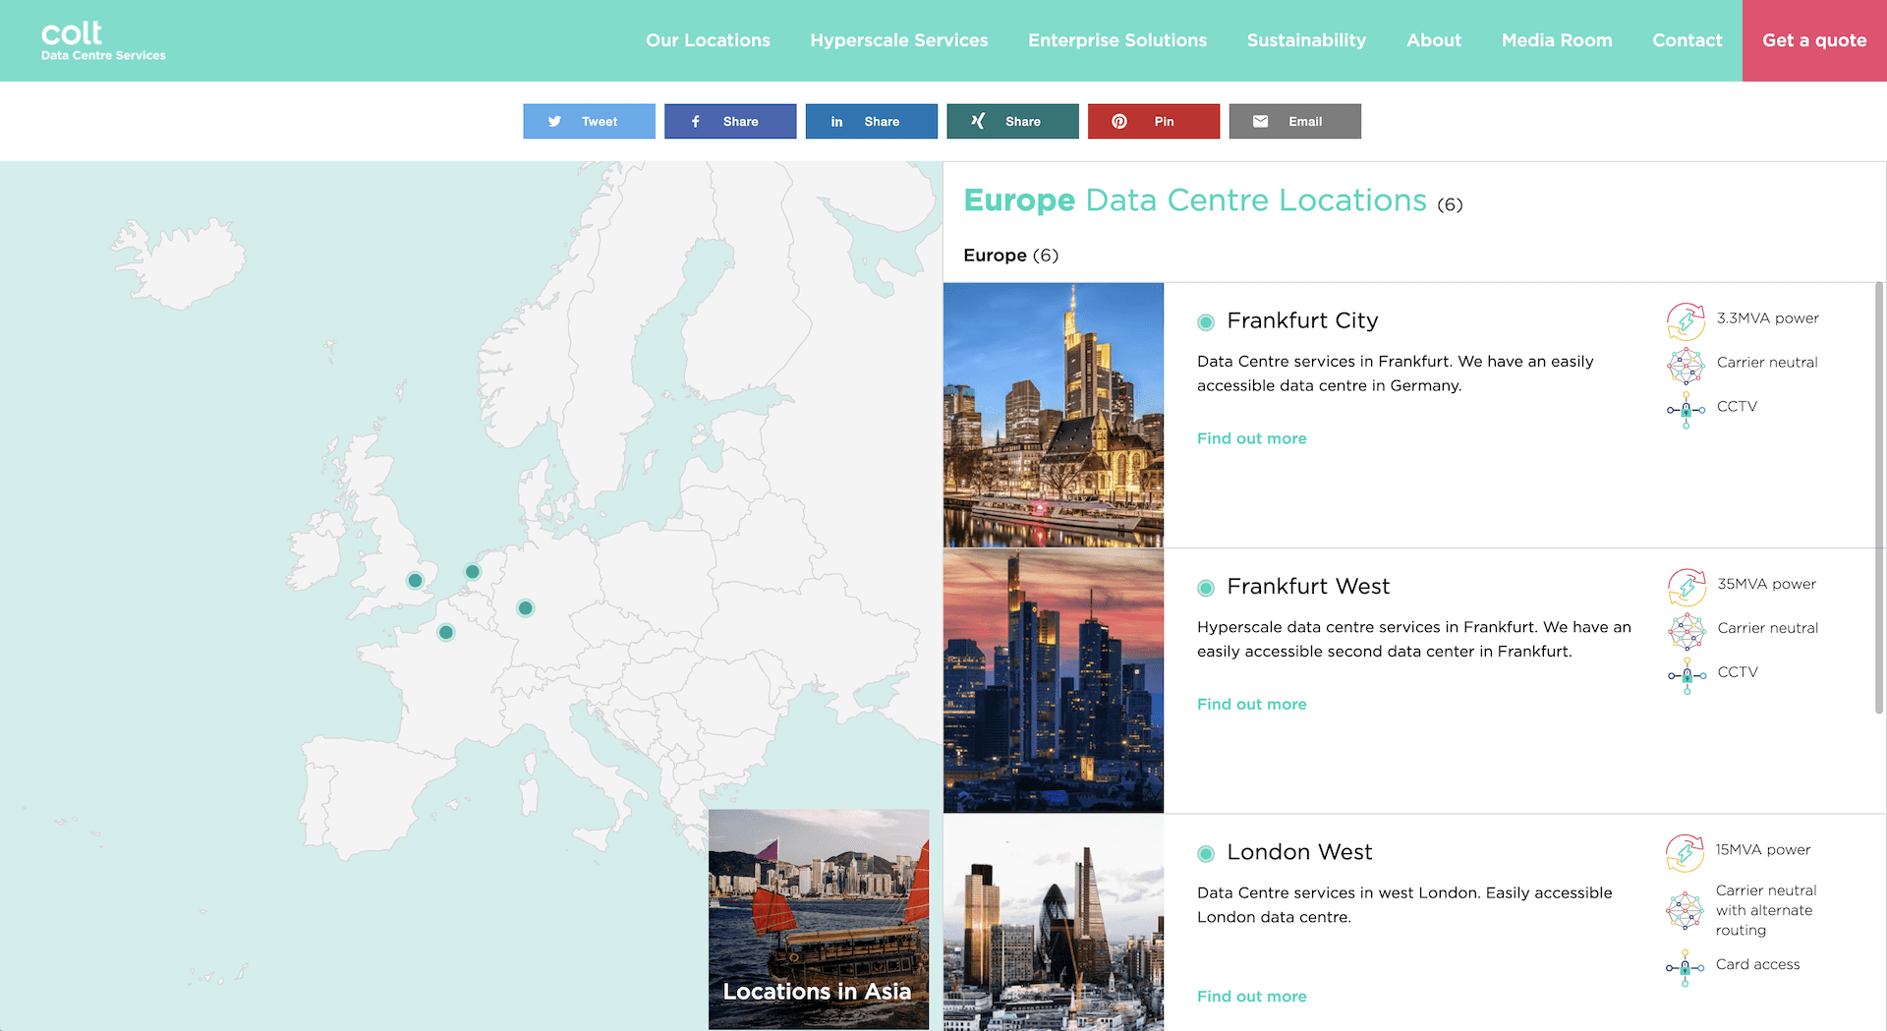
Task: Click the Frankfurt West skyline photo
Action: point(1054,680)
